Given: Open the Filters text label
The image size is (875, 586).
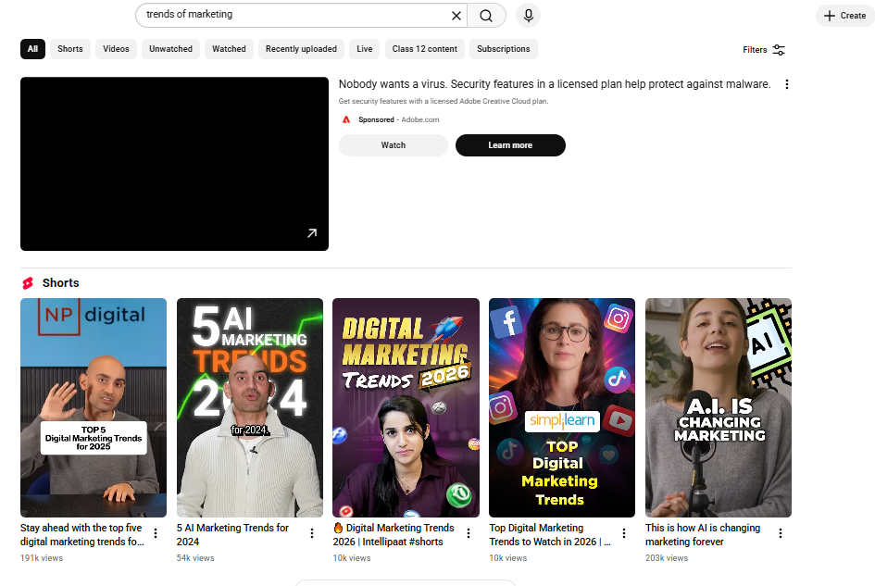Looking at the screenshot, I should [x=755, y=50].
